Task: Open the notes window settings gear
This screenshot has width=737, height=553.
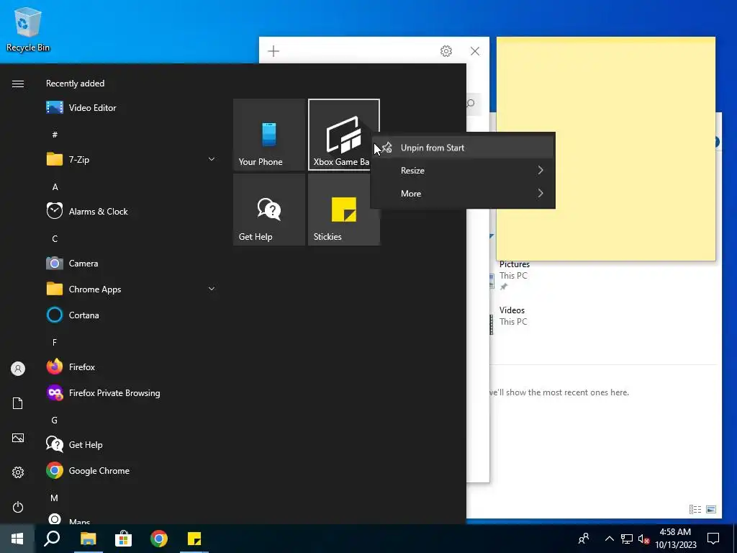Action: click(446, 51)
